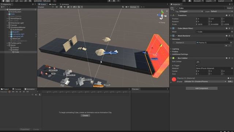Click Add event icon in Animation panel

pos(39,95)
